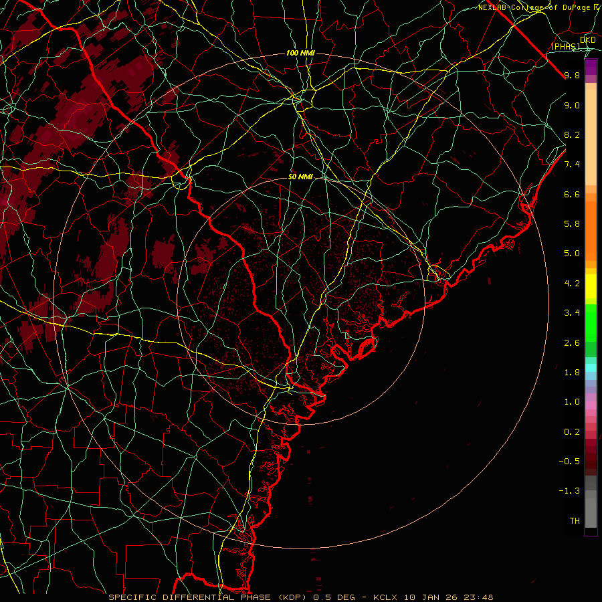Click the DKD label above the color scale
The image size is (602, 602).
[x=588, y=40]
